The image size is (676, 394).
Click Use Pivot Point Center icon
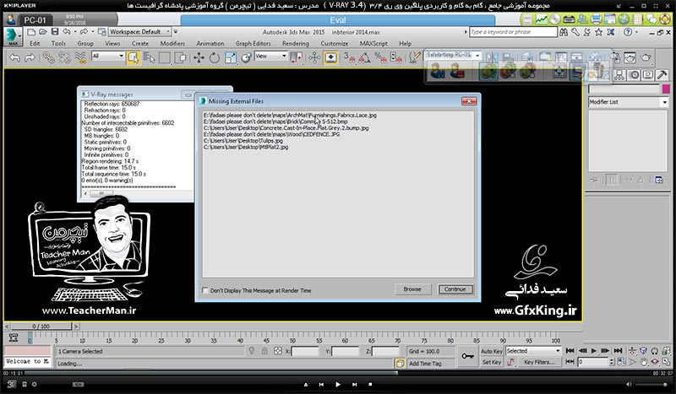297,57
